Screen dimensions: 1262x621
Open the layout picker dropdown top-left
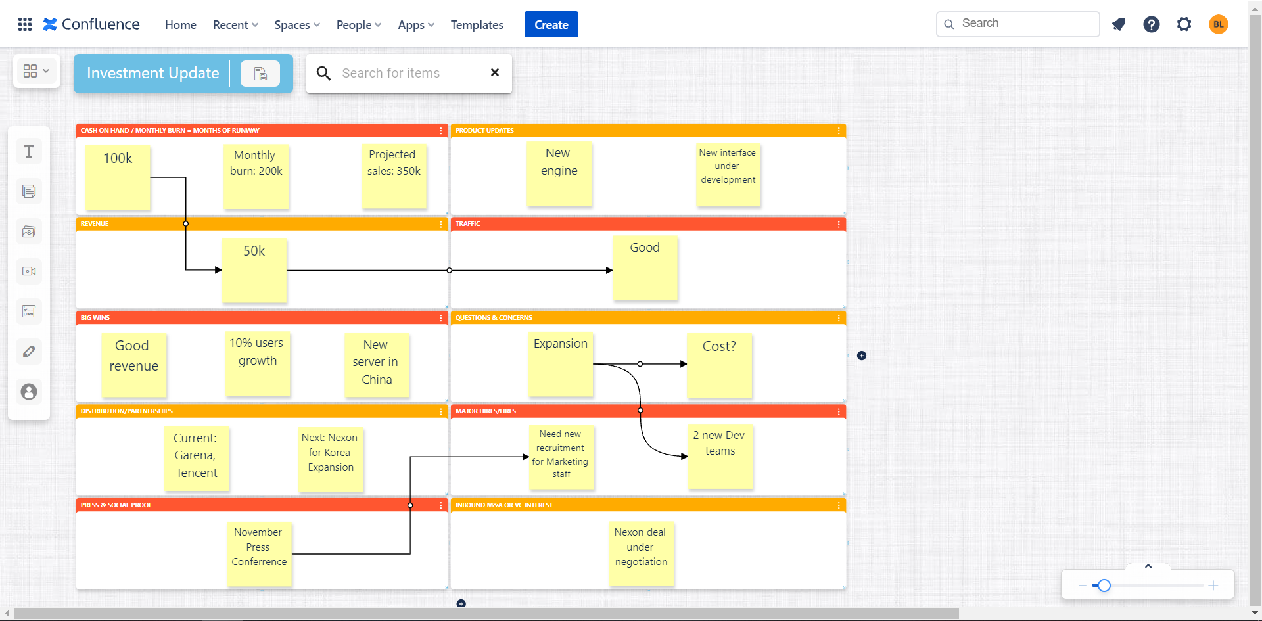click(36, 71)
